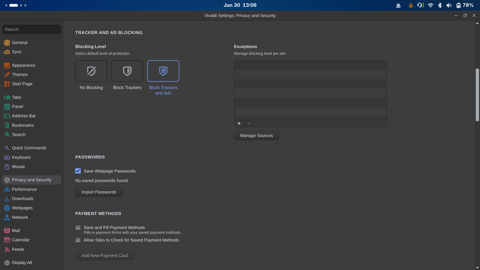The image size is (480, 270).
Task: Check Allow Sites to Check Payment Methods
Action: click(78, 240)
